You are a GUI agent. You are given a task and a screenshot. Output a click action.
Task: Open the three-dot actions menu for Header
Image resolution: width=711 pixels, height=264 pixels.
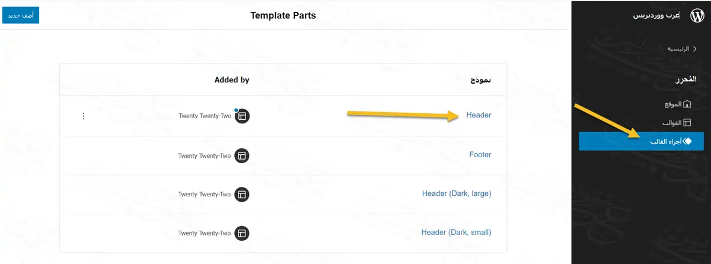click(84, 116)
